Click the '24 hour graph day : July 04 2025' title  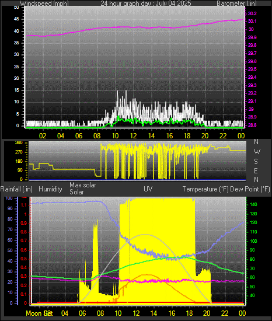146,4
